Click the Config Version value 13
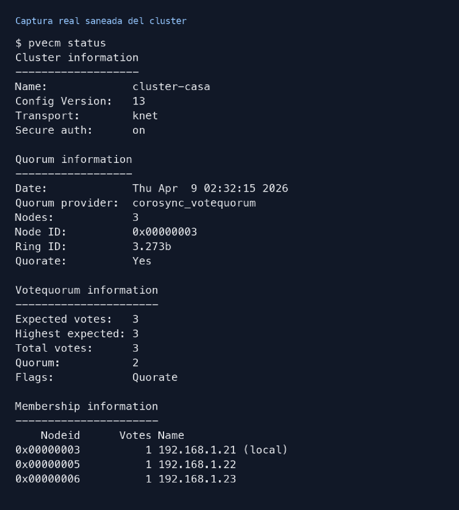Image resolution: width=459 pixels, height=510 pixels. (139, 101)
